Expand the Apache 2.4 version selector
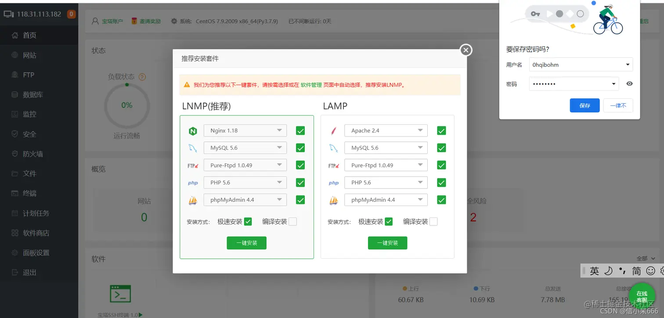Image resolution: width=664 pixels, height=318 pixels. 386,130
